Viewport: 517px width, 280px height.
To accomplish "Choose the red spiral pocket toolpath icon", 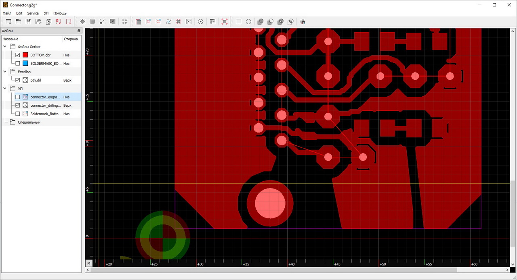I will (x=149, y=22).
